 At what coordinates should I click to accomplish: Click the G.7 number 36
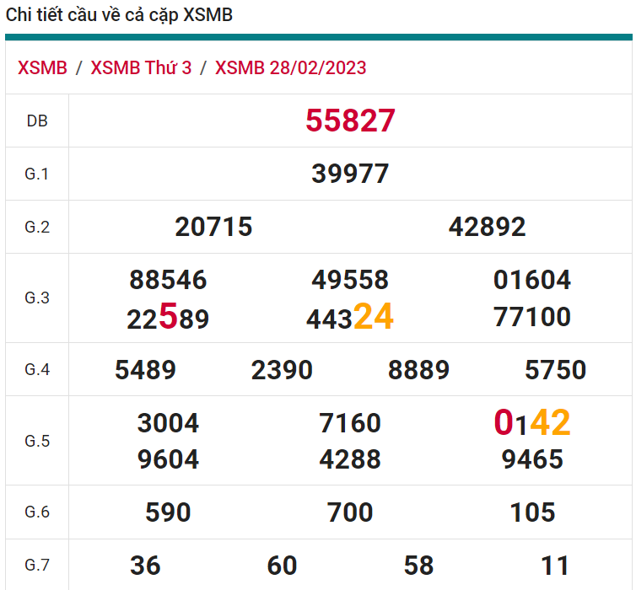145,566
